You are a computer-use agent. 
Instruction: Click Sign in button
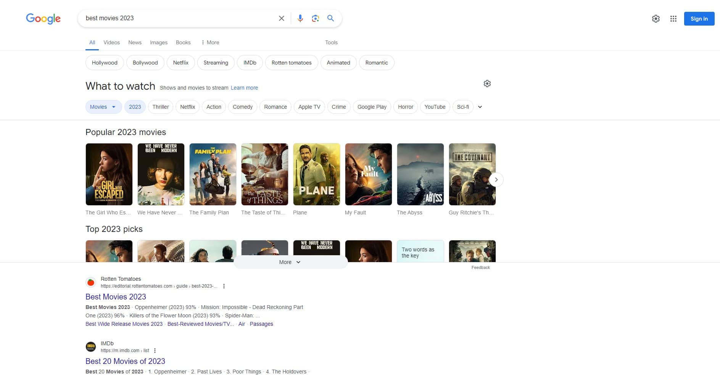[x=699, y=19]
